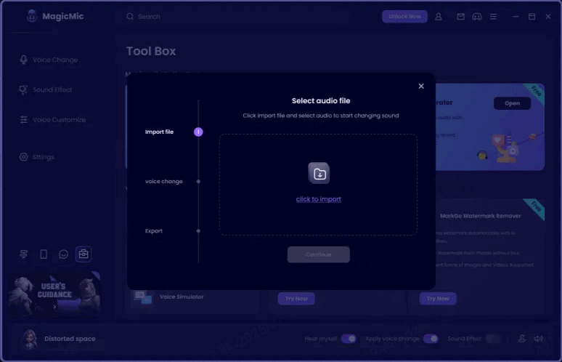Viewport: 562px width, 362px height.
Task: Click the Try Now button in the middle card
Action: [x=296, y=299]
